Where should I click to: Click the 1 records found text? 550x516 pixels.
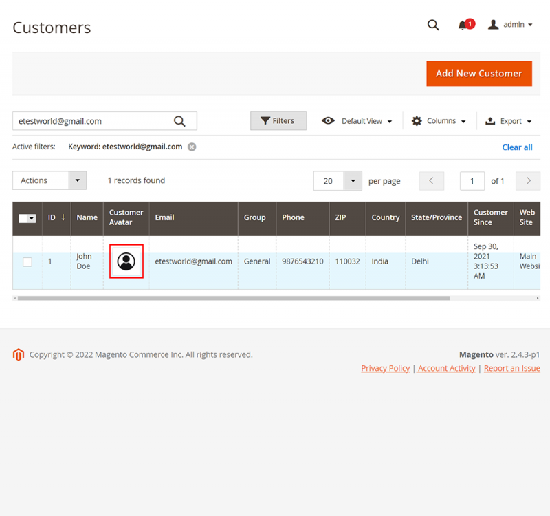tap(136, 180)
